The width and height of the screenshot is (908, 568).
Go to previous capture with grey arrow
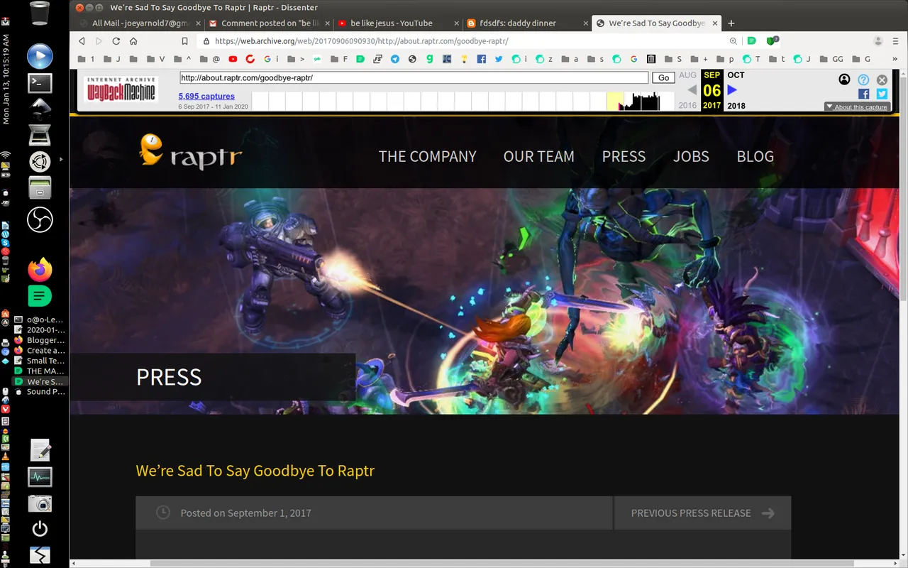pyautogui.click(x=692, y=90)
